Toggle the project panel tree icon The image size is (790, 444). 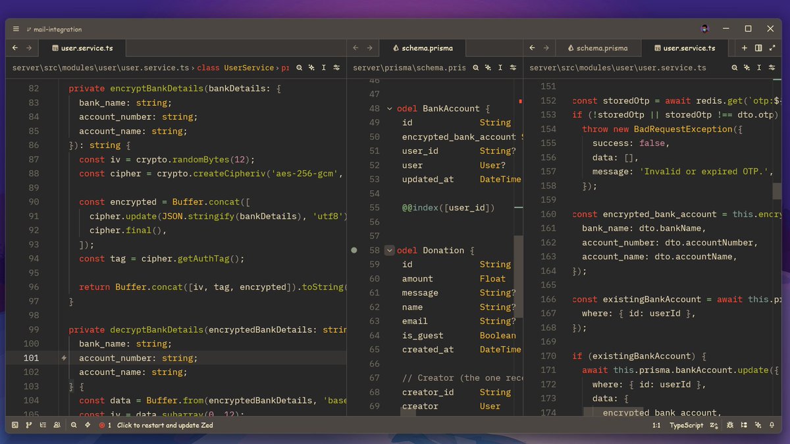[743, 426]
